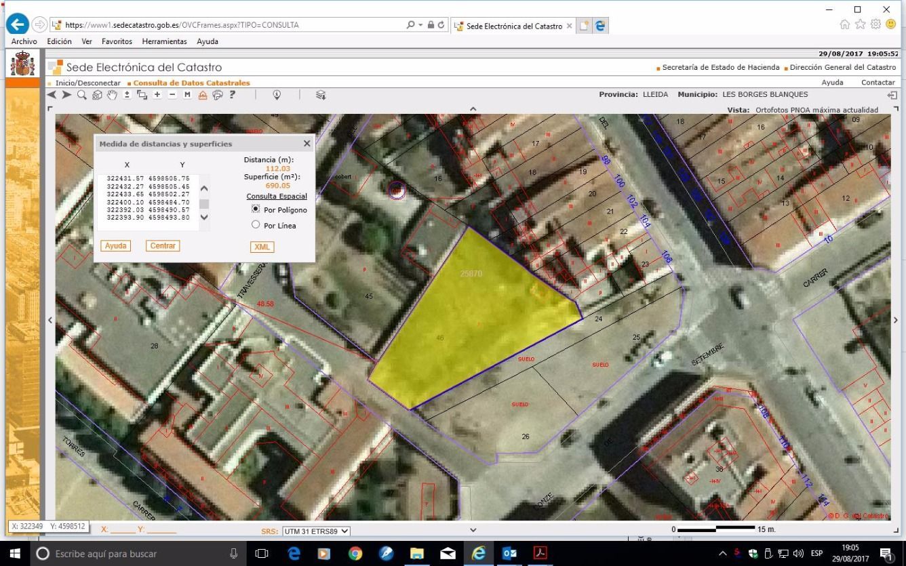Screen dimensions: 906x566
Task: Click the XML export button
Action: coord(262,247)
